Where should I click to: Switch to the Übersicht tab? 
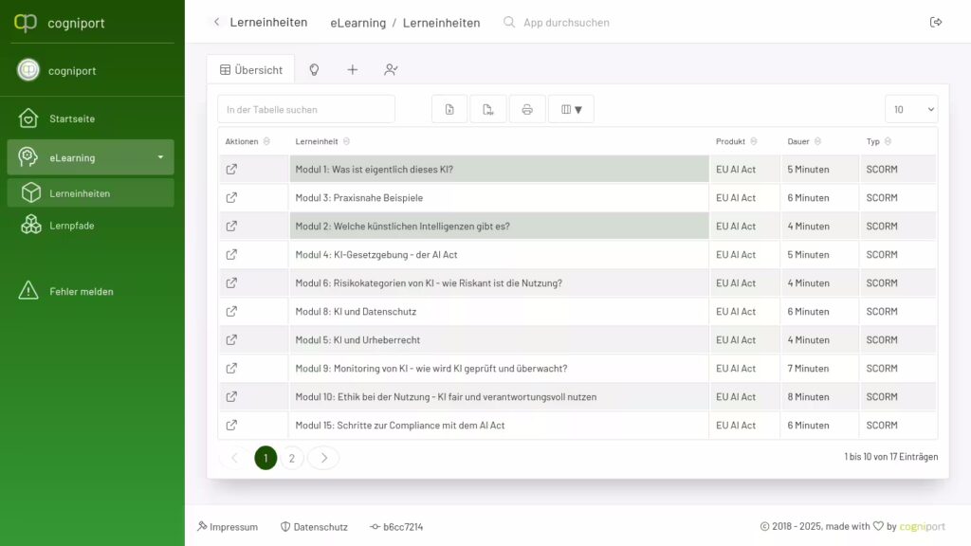250,69
